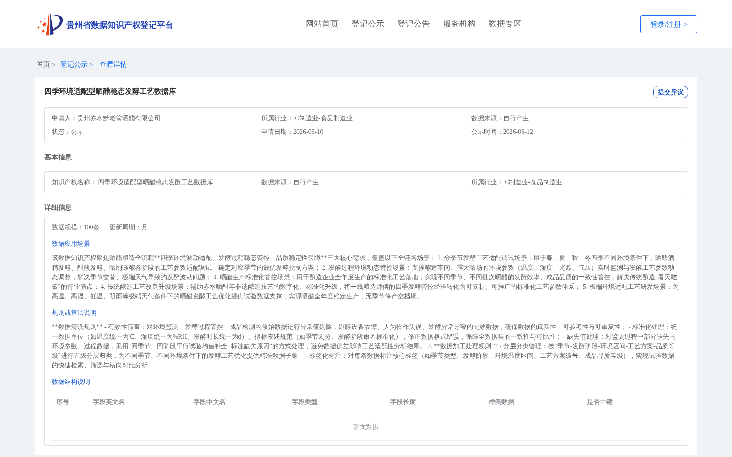This screenshot has width=732, height=457.
Task: Open 数据专区 navigation item
Action: pos(505,24)
